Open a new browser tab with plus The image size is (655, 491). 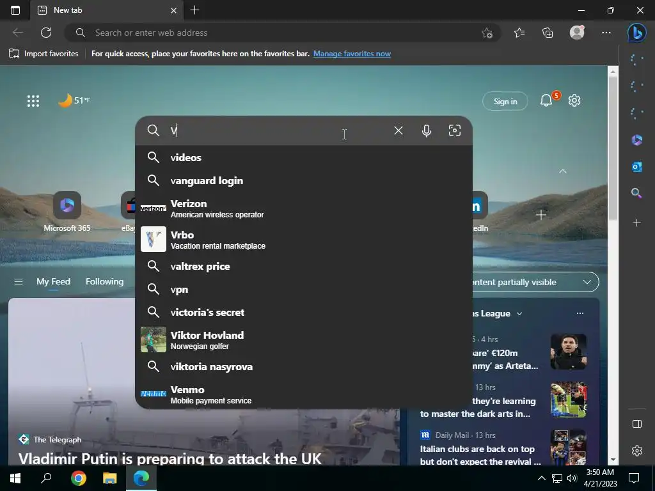[194, 10]
